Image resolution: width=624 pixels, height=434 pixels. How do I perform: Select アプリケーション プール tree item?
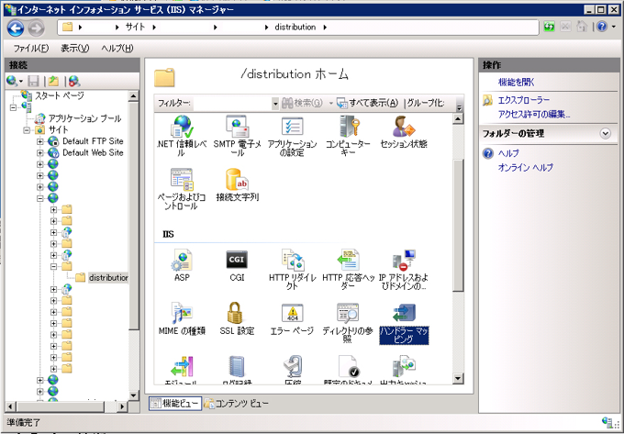tap(84, 118)
